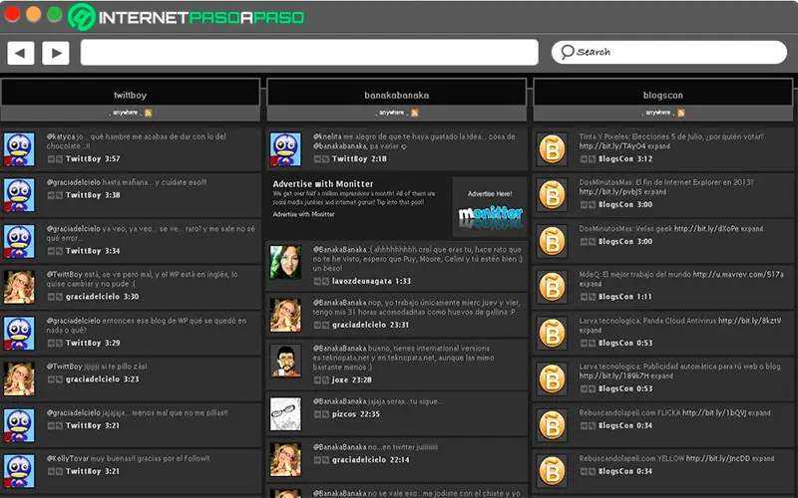Click TwittBoy avatar on the 3:38 tweet

[19, 194]
